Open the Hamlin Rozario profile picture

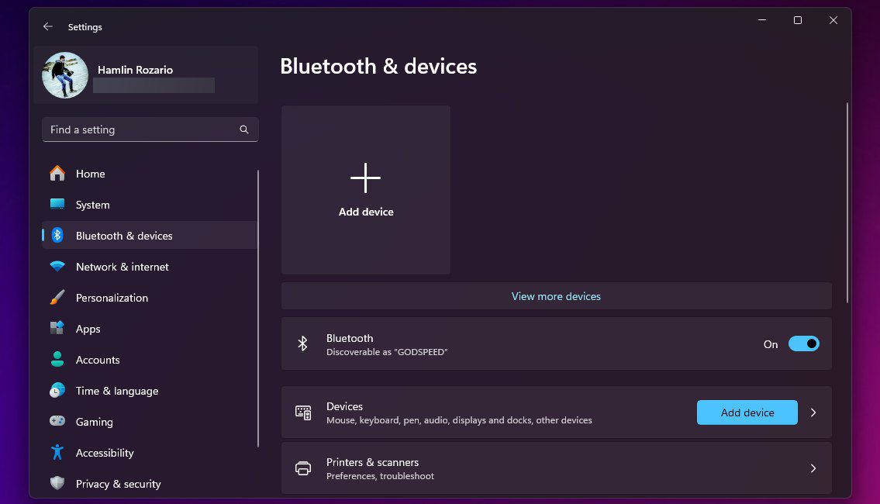pos(65,75)
